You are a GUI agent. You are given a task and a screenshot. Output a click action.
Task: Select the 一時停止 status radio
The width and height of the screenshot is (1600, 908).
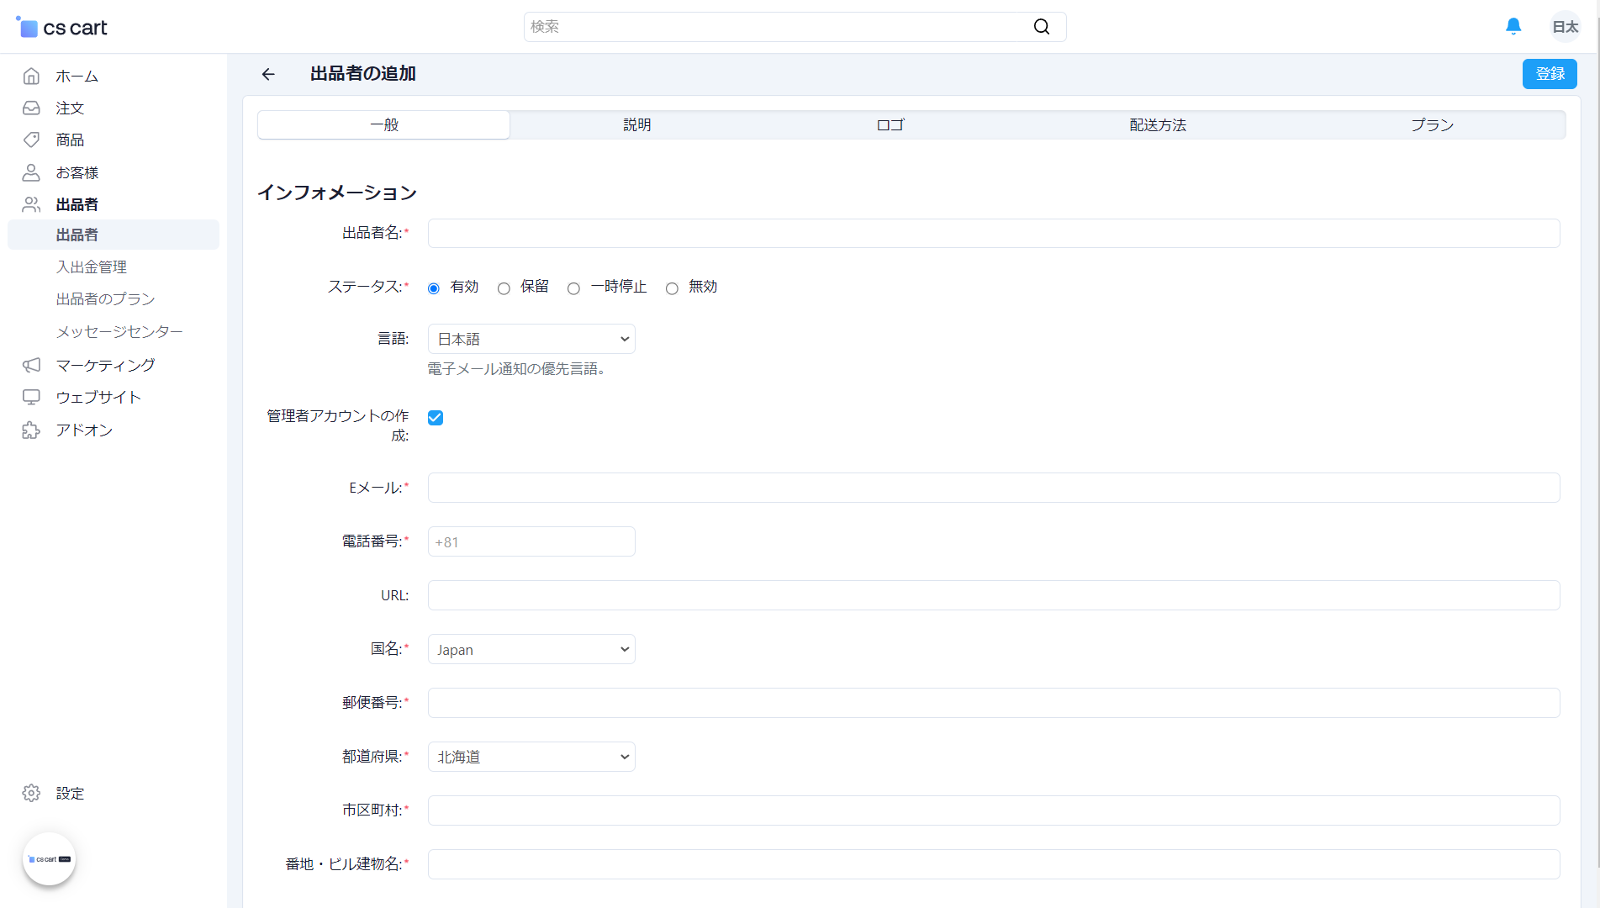[573, 288]
